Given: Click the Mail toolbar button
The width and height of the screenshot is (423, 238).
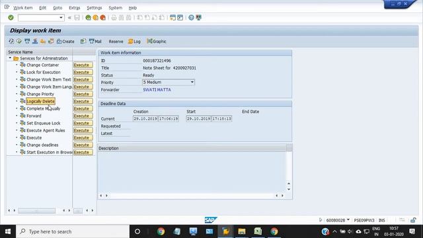Looking at the screenshot, I should pyautogui.click(x=95, y=41).
